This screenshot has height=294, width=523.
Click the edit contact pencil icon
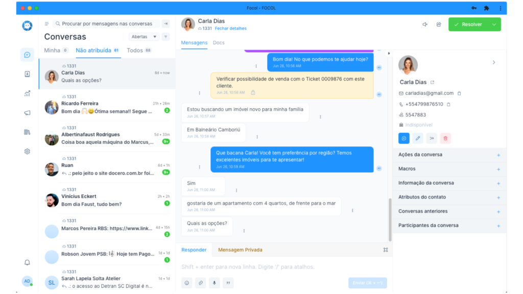coord(418,138)
